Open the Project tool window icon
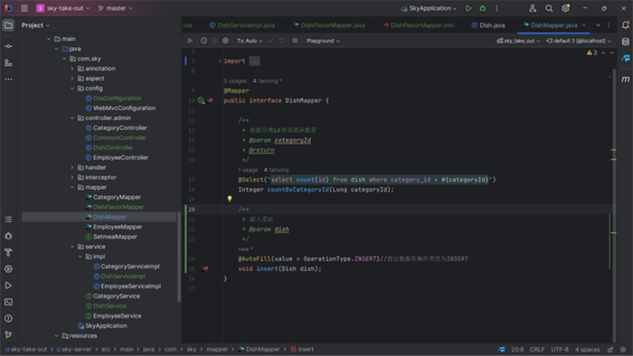The height and width of the screenshot is (356, 633). point(8,25)
